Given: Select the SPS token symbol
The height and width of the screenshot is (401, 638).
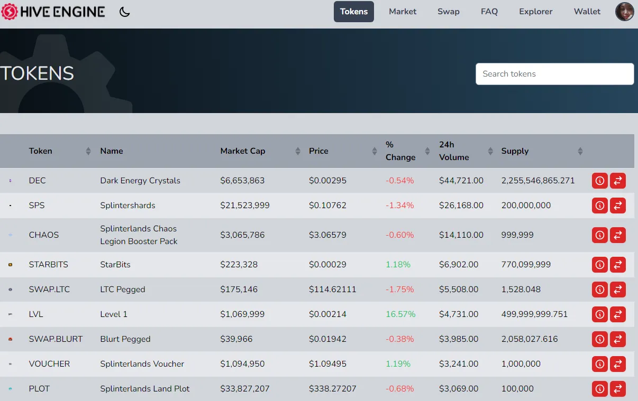Looking at the screenshot, I should pyautogui.click(x=37, y=206).
